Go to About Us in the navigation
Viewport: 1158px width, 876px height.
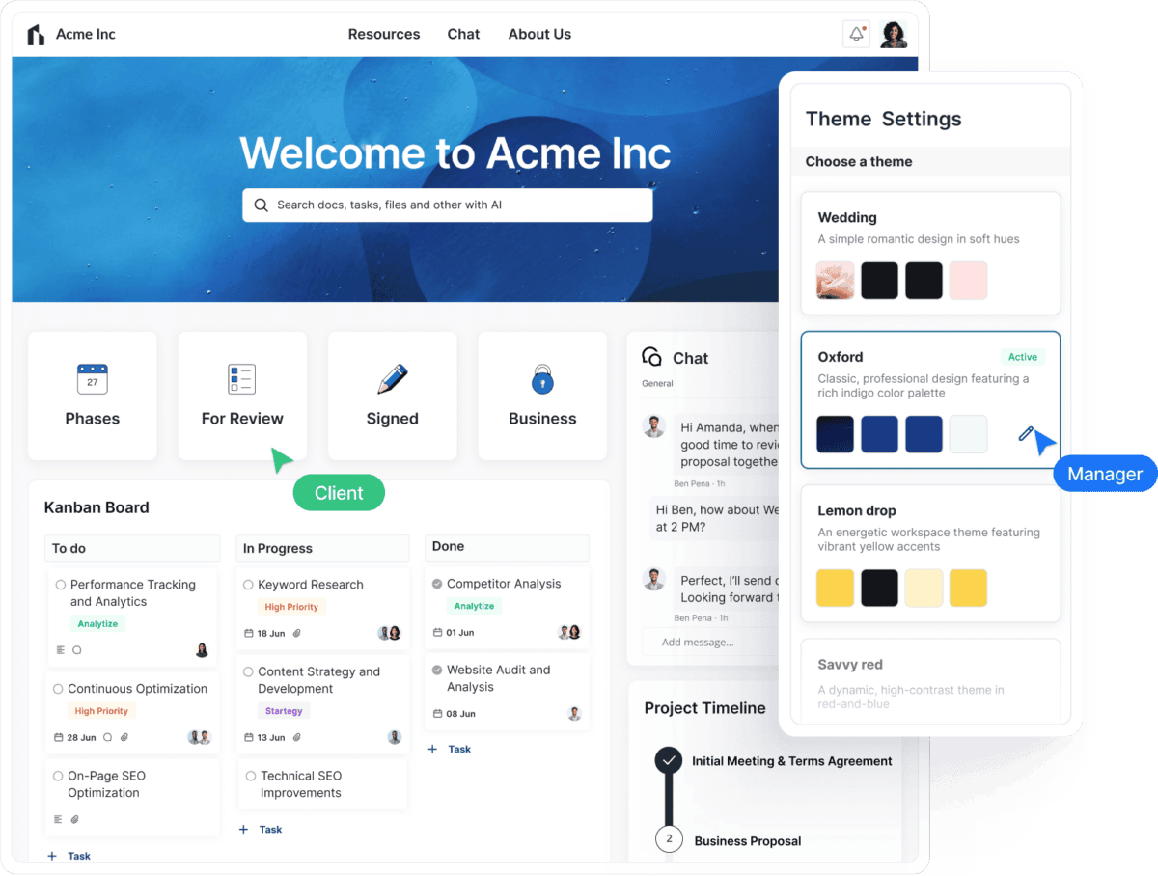[539, 34]
